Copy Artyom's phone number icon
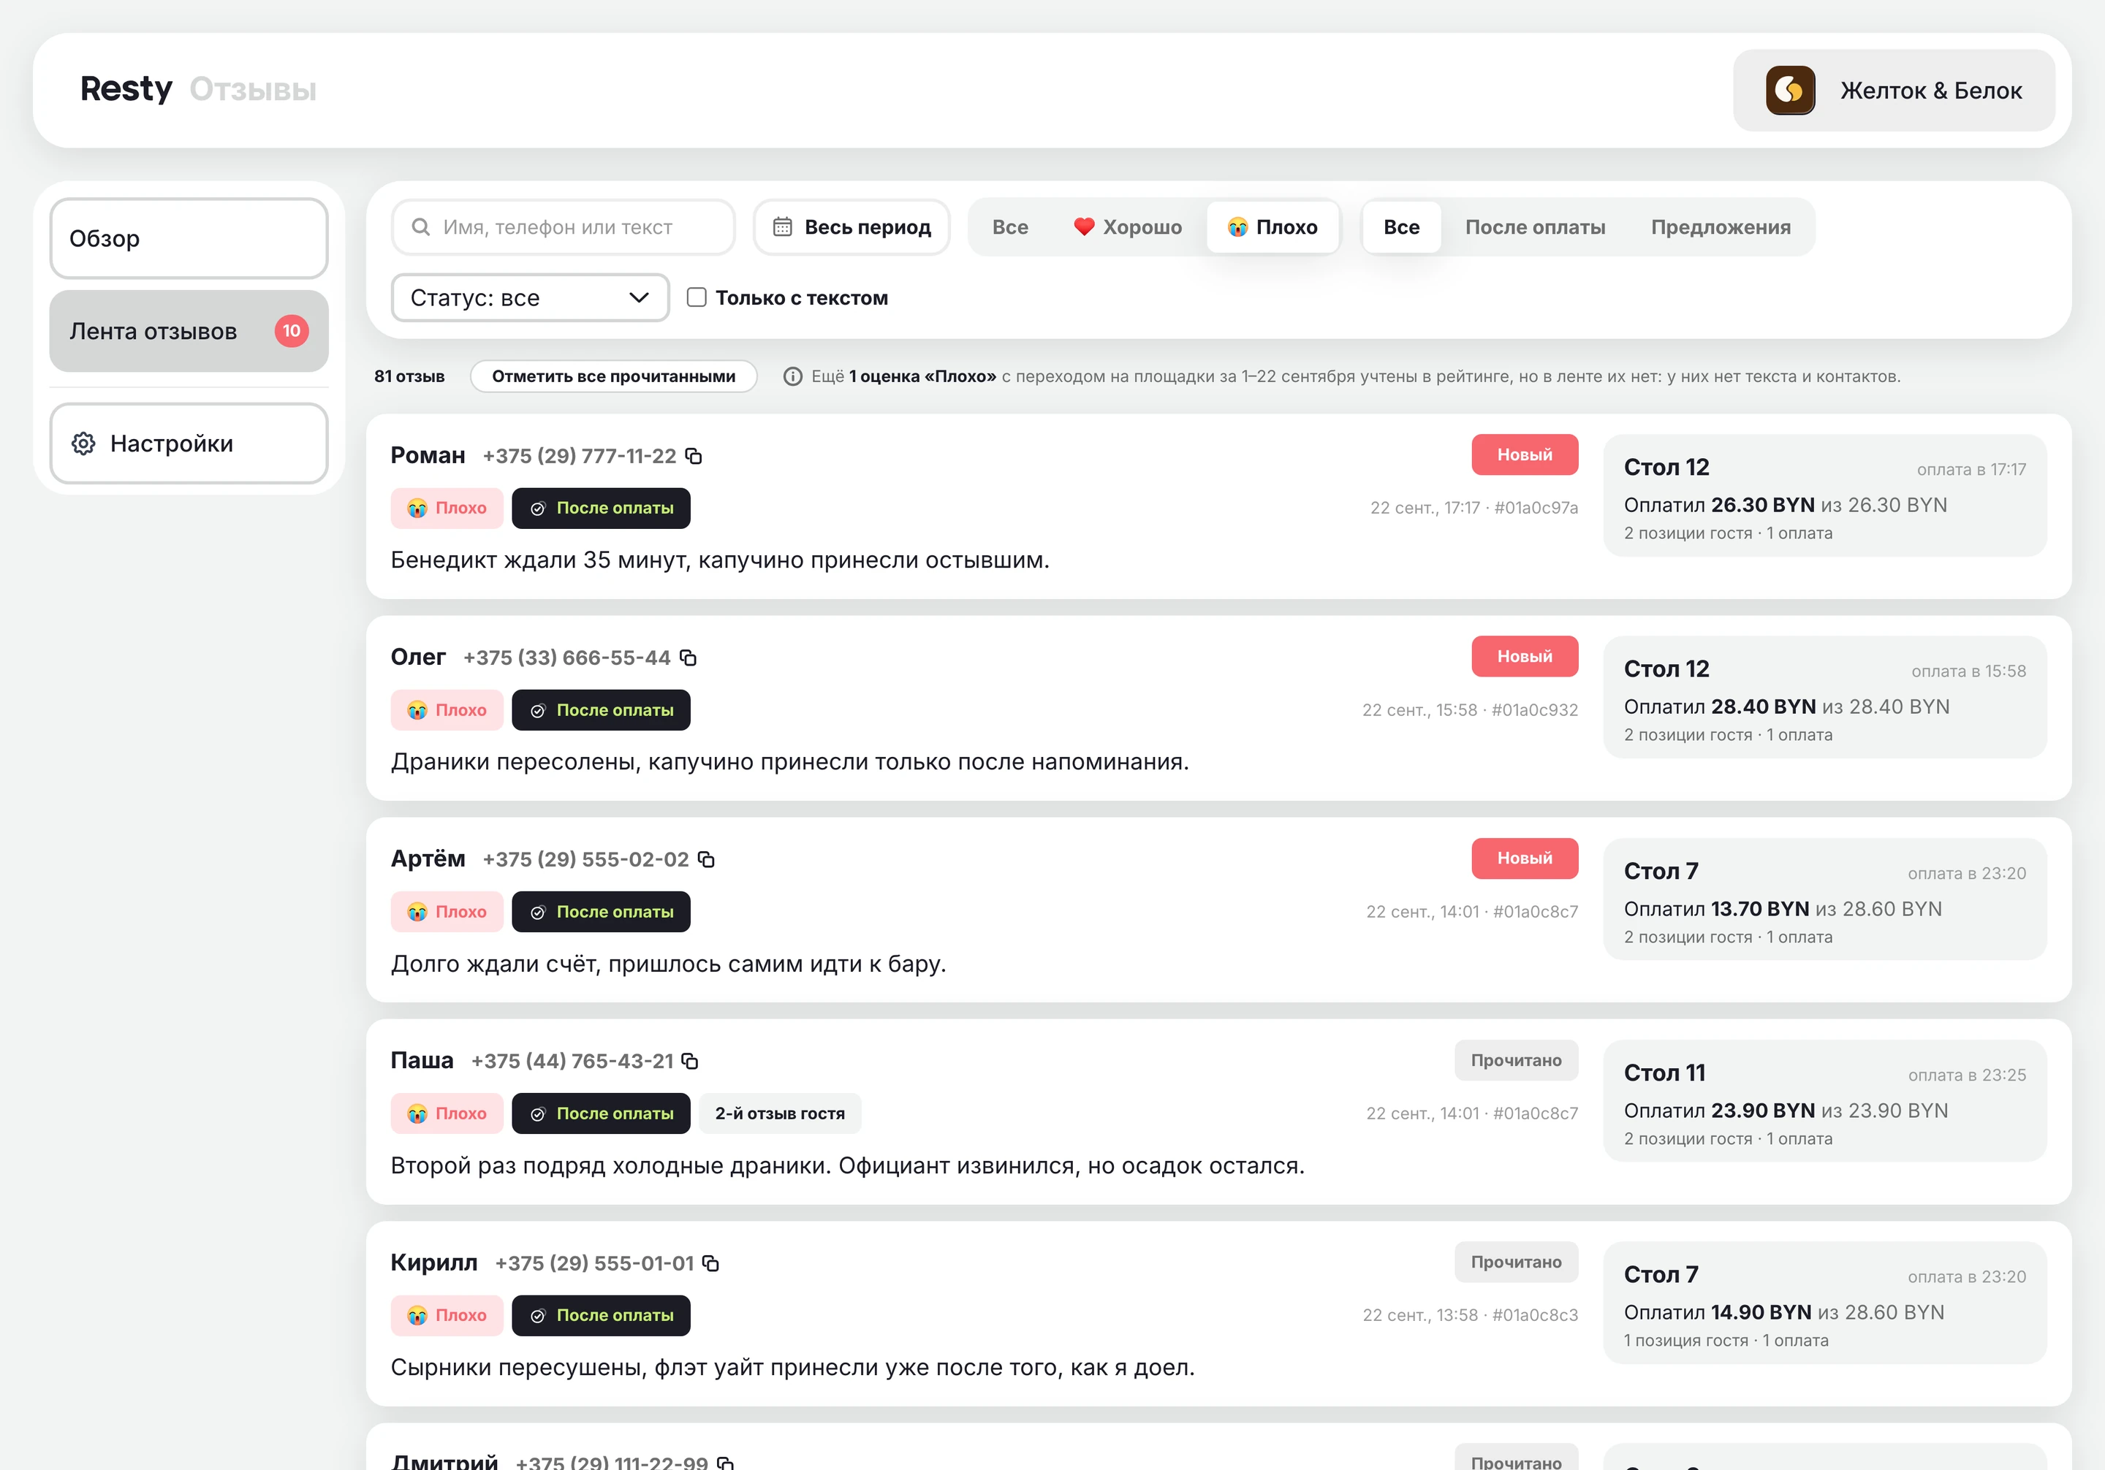 click(x=706, y=858)
